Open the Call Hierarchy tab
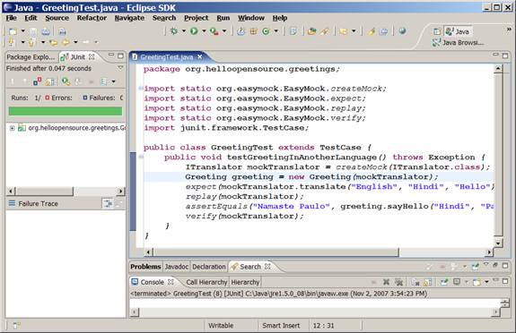516x333 pixels. coord(206,282)
